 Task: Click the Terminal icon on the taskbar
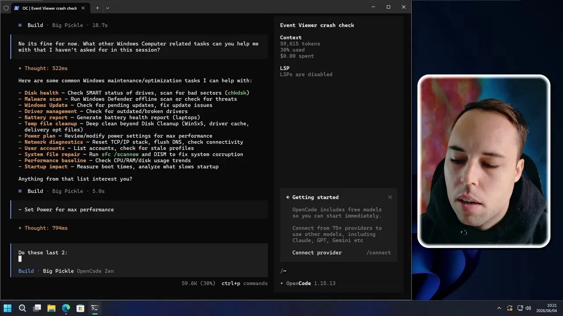(95, 308)
